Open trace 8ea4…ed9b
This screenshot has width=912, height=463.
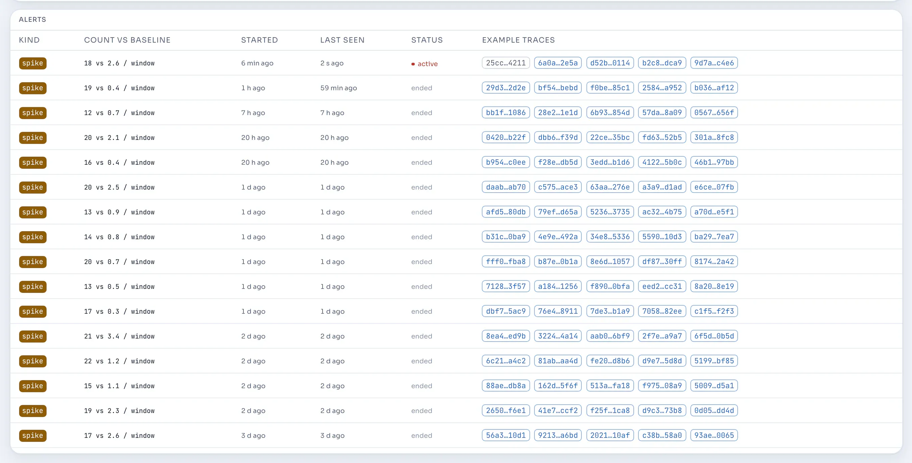click(x=506, y=336)
